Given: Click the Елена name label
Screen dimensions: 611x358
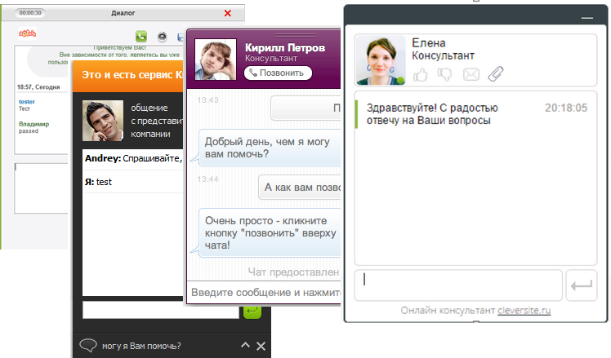Looking at the screenshot, I should [429, 42].
